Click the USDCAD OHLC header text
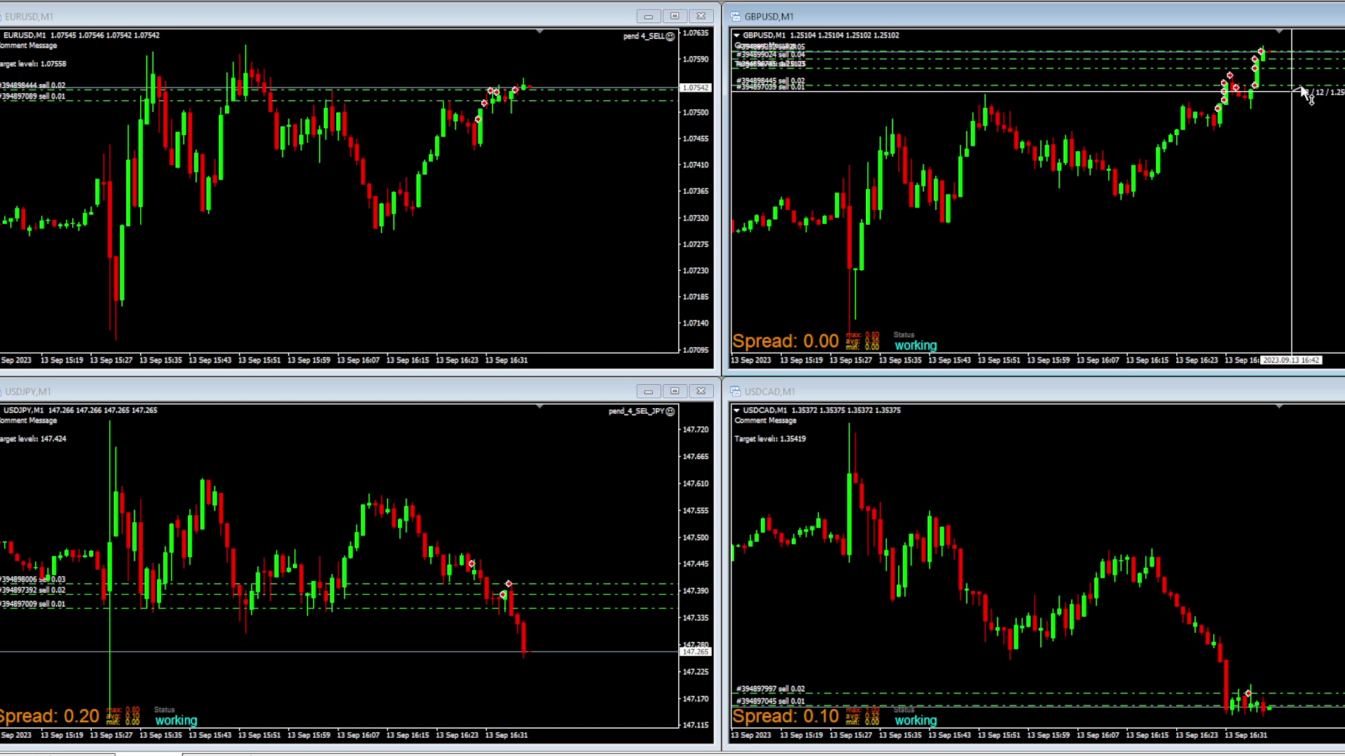 click(x=822, y=410)
